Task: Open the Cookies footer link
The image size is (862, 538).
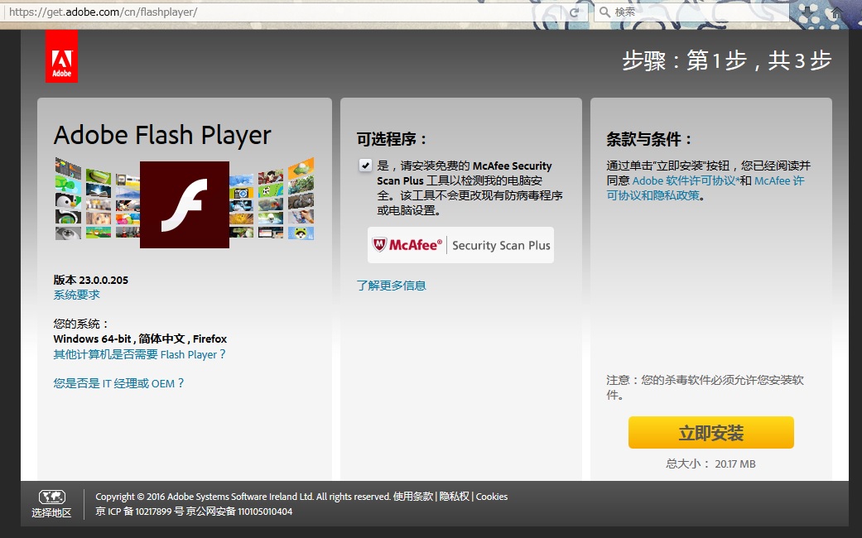Action: pyautogui.click(x=492, y=497)
